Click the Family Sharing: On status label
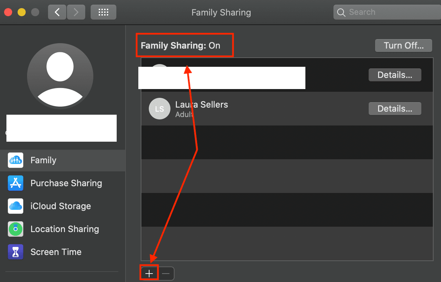441x282 pixels. click(180, 46)
